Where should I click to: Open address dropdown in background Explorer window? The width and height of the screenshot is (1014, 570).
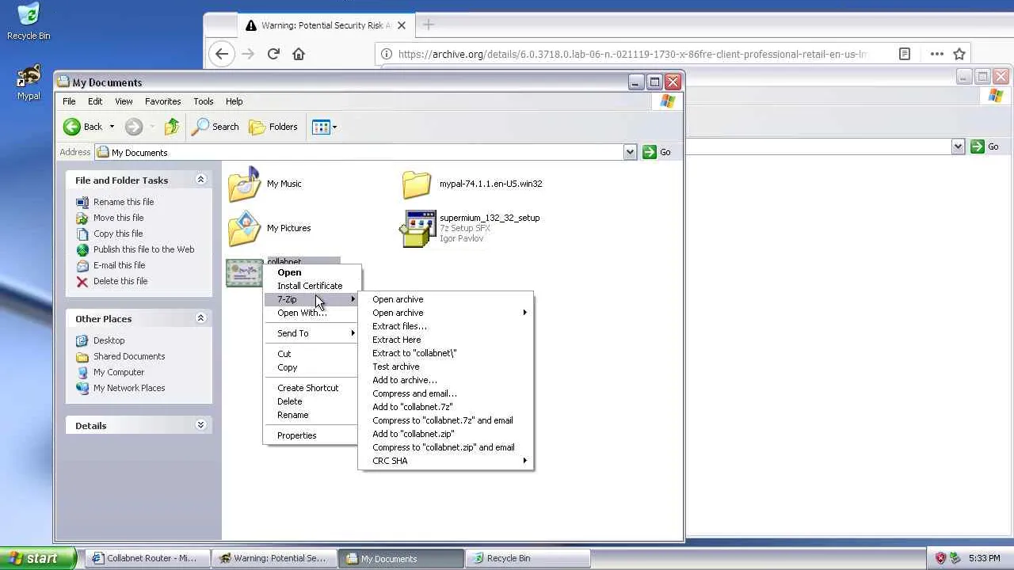point(958,146)
